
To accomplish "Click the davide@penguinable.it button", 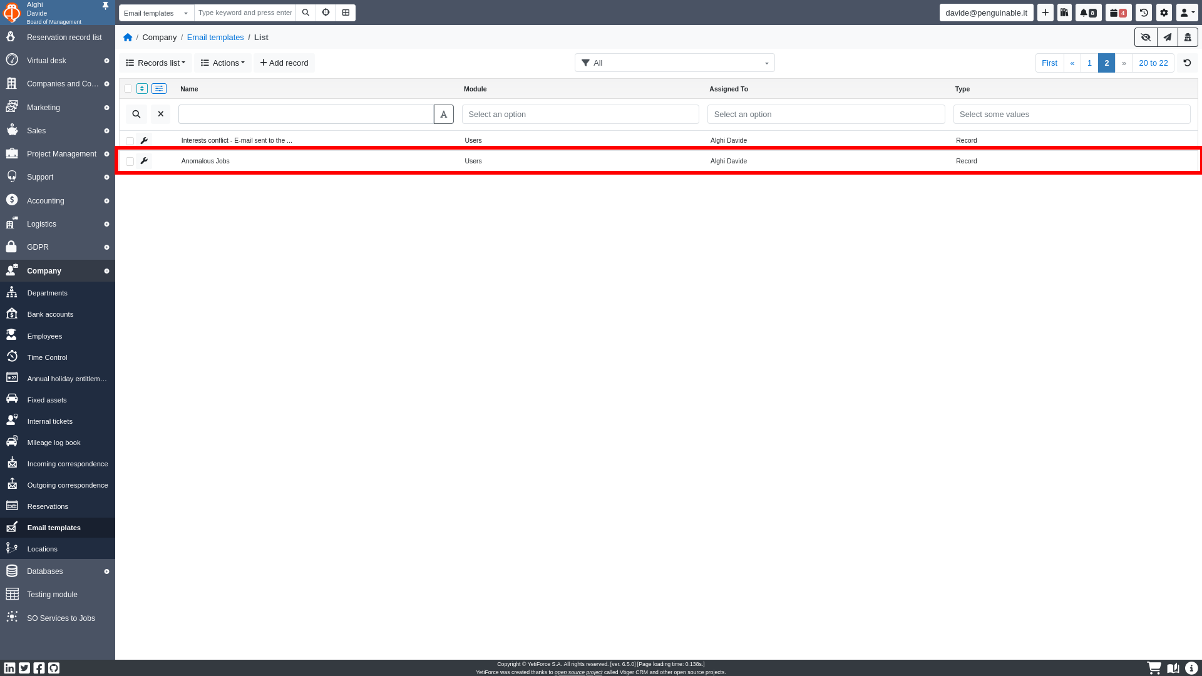I will point(986,13).
